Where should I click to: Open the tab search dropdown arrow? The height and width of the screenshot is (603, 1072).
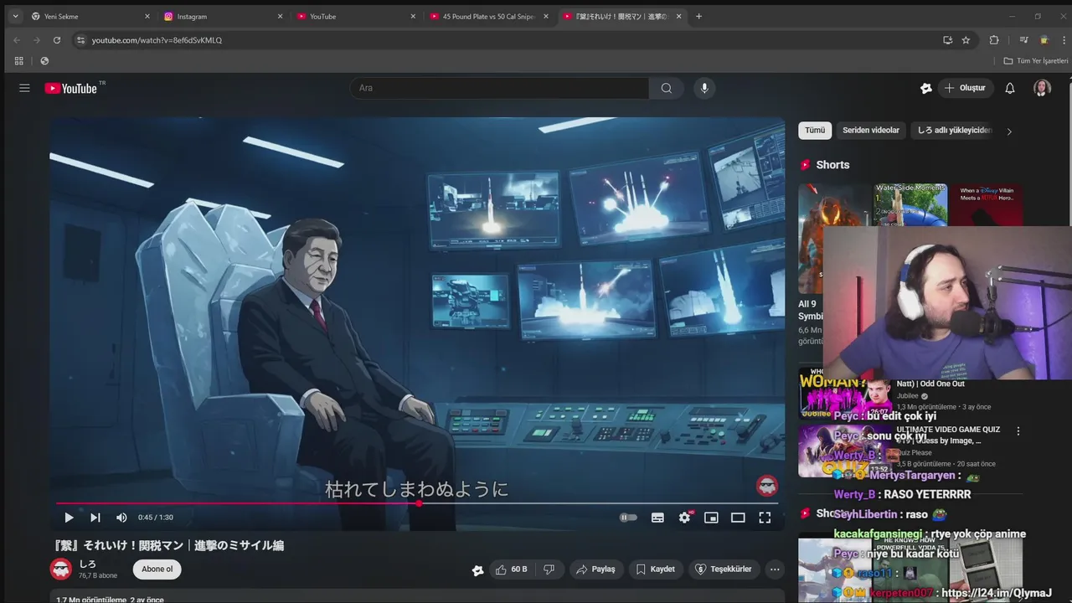[14, 16]
